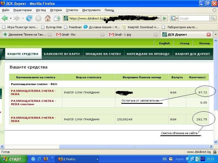218x163 pixels.
Task: Click the Stop loading icon
Action: pos(38,18)
